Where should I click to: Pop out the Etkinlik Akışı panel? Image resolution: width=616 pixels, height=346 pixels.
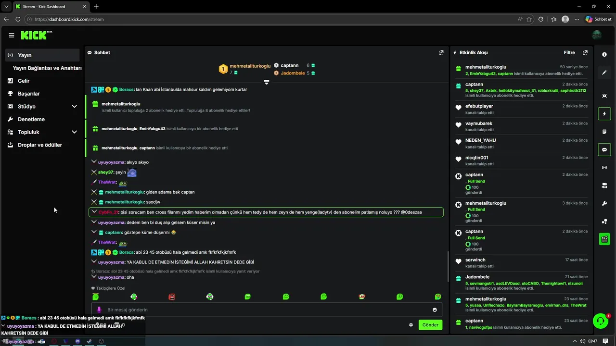[x=585, y=52]
